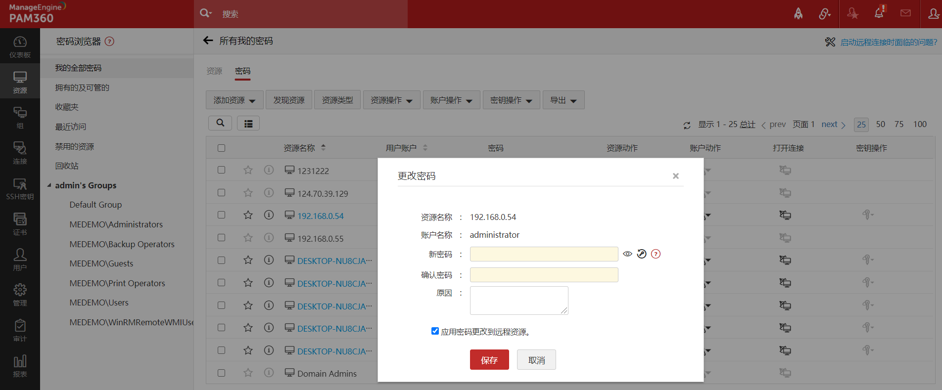
Task: Check the 192.168.0.55 row checkbox
Action: pos(221,238)
